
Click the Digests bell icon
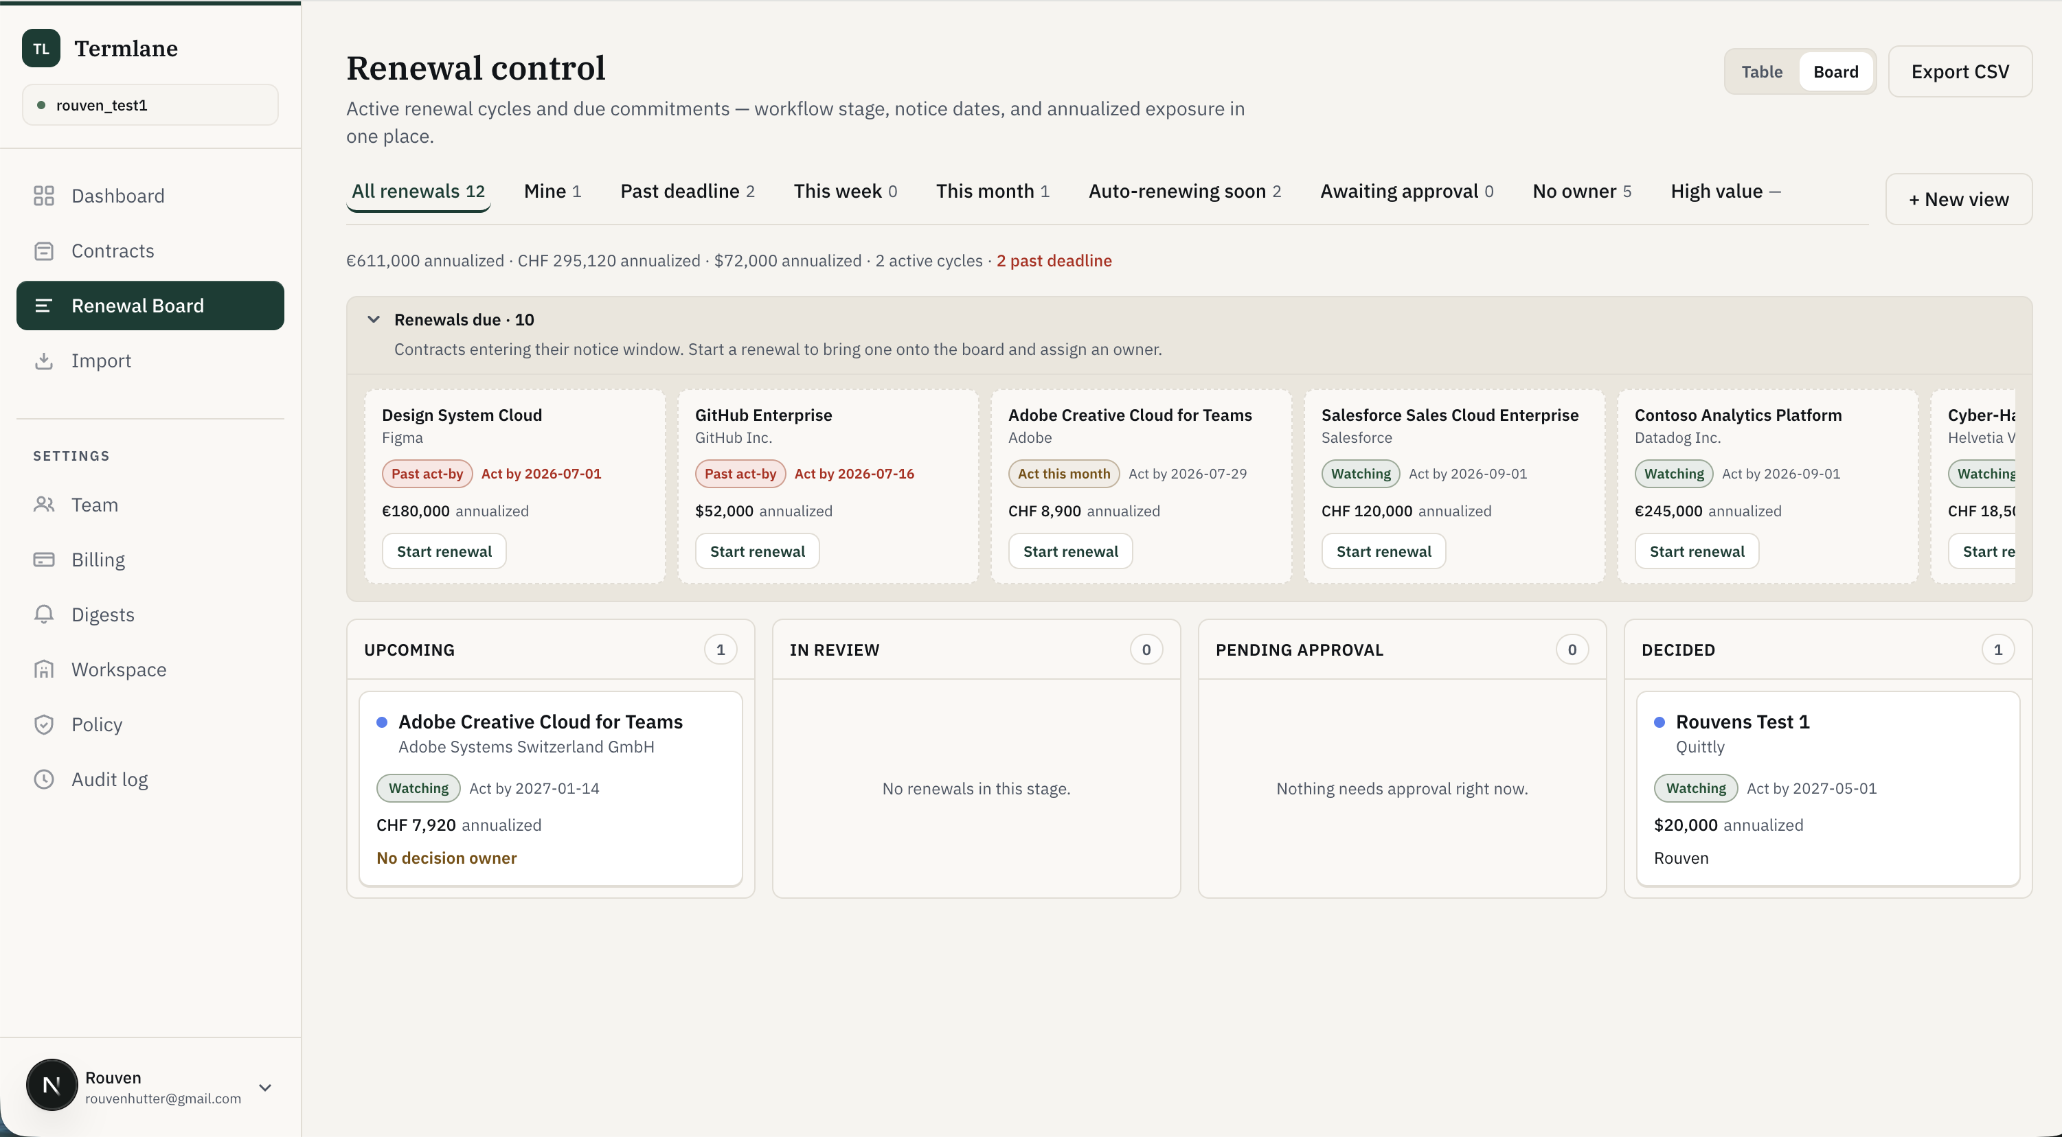click(44, 615)
